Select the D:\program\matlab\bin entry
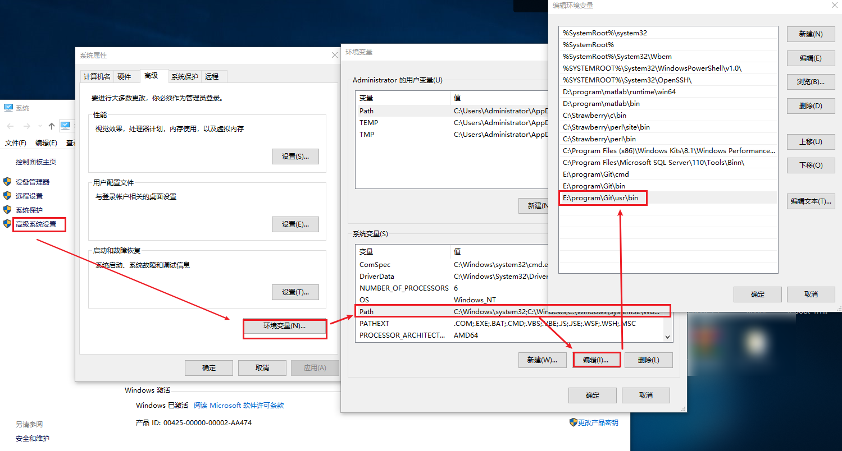The image size is (842, 451). [x=668, y=103]
